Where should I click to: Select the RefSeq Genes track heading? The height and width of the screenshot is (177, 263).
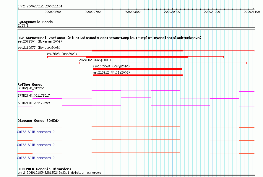(30, 85)
